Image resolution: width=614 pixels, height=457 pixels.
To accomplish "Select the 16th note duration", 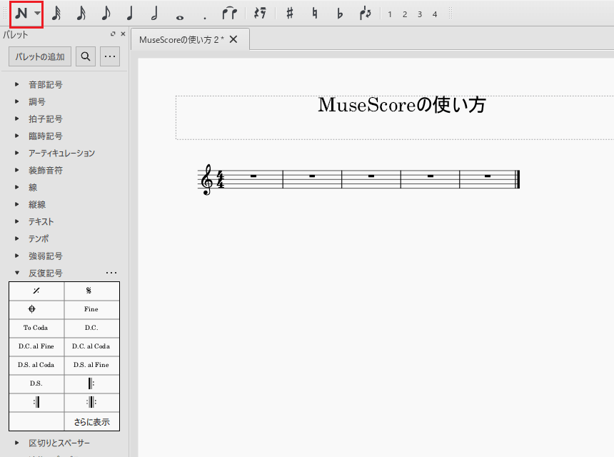I will click(x=81, y=14).
